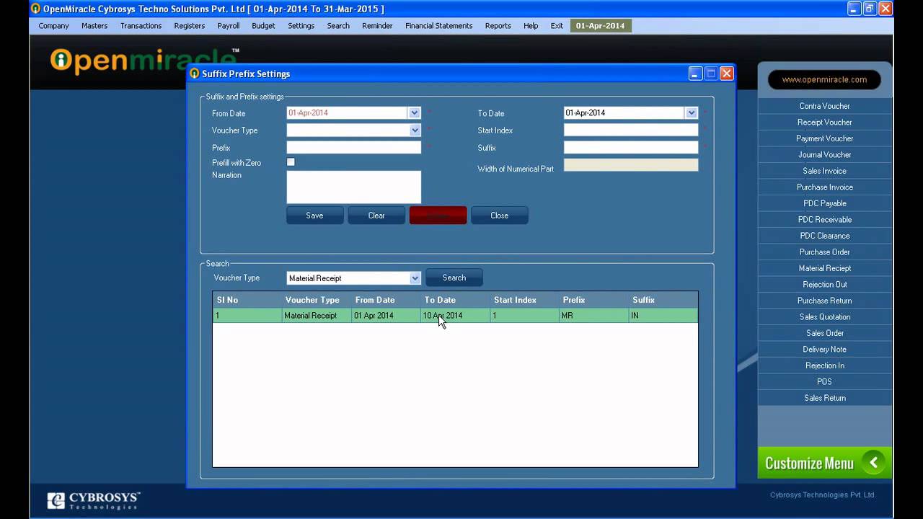Click the www.openmiracle.com link

[824, 80]
